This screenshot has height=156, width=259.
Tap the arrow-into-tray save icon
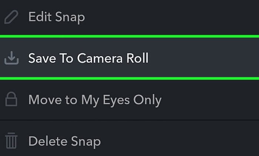[x=11, y=58]
